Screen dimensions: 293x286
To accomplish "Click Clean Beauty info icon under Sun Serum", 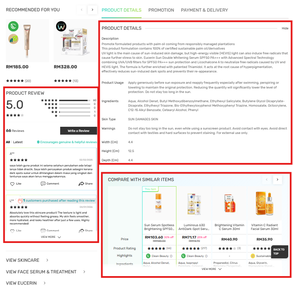I will point(171,256).
